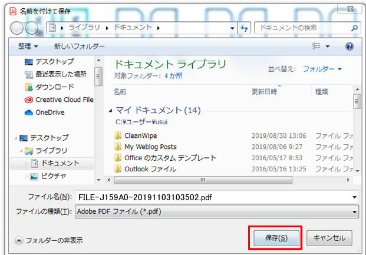Click the horizontal scrollbar in file list

(203, 180)
